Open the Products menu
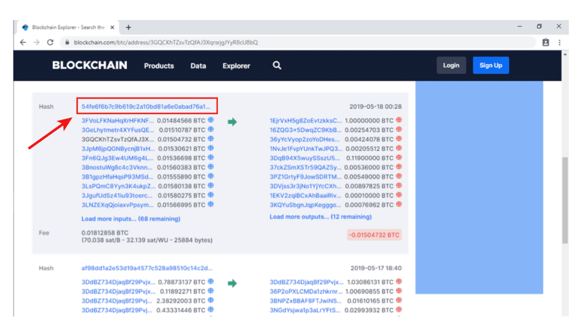 pos(159,66)
